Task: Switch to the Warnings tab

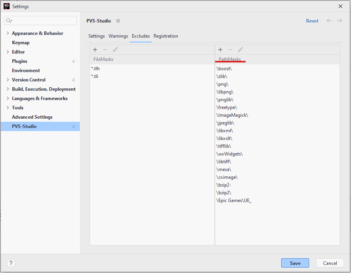Action: tap(118, 36)
